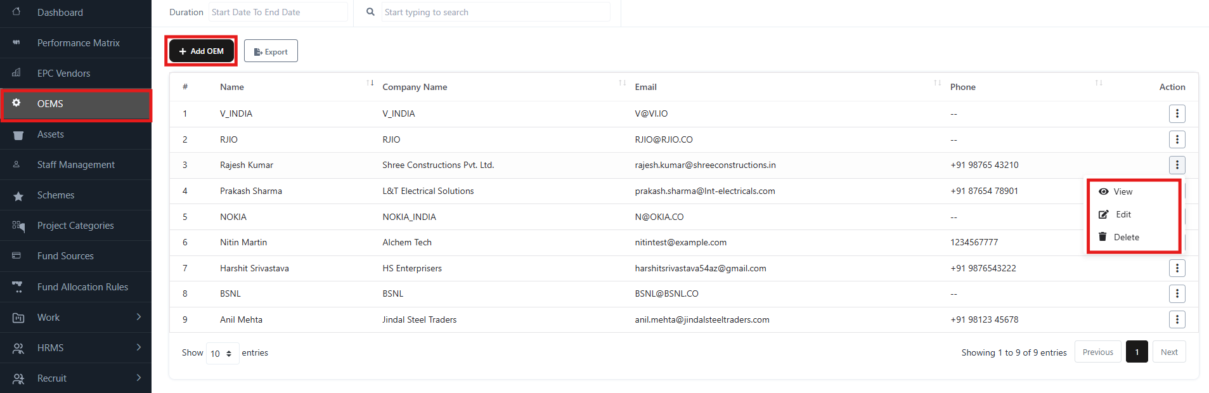Open the entries-per-page dropdown
The height and width of the screenshot is (393, 1209).
click(222, 353)
